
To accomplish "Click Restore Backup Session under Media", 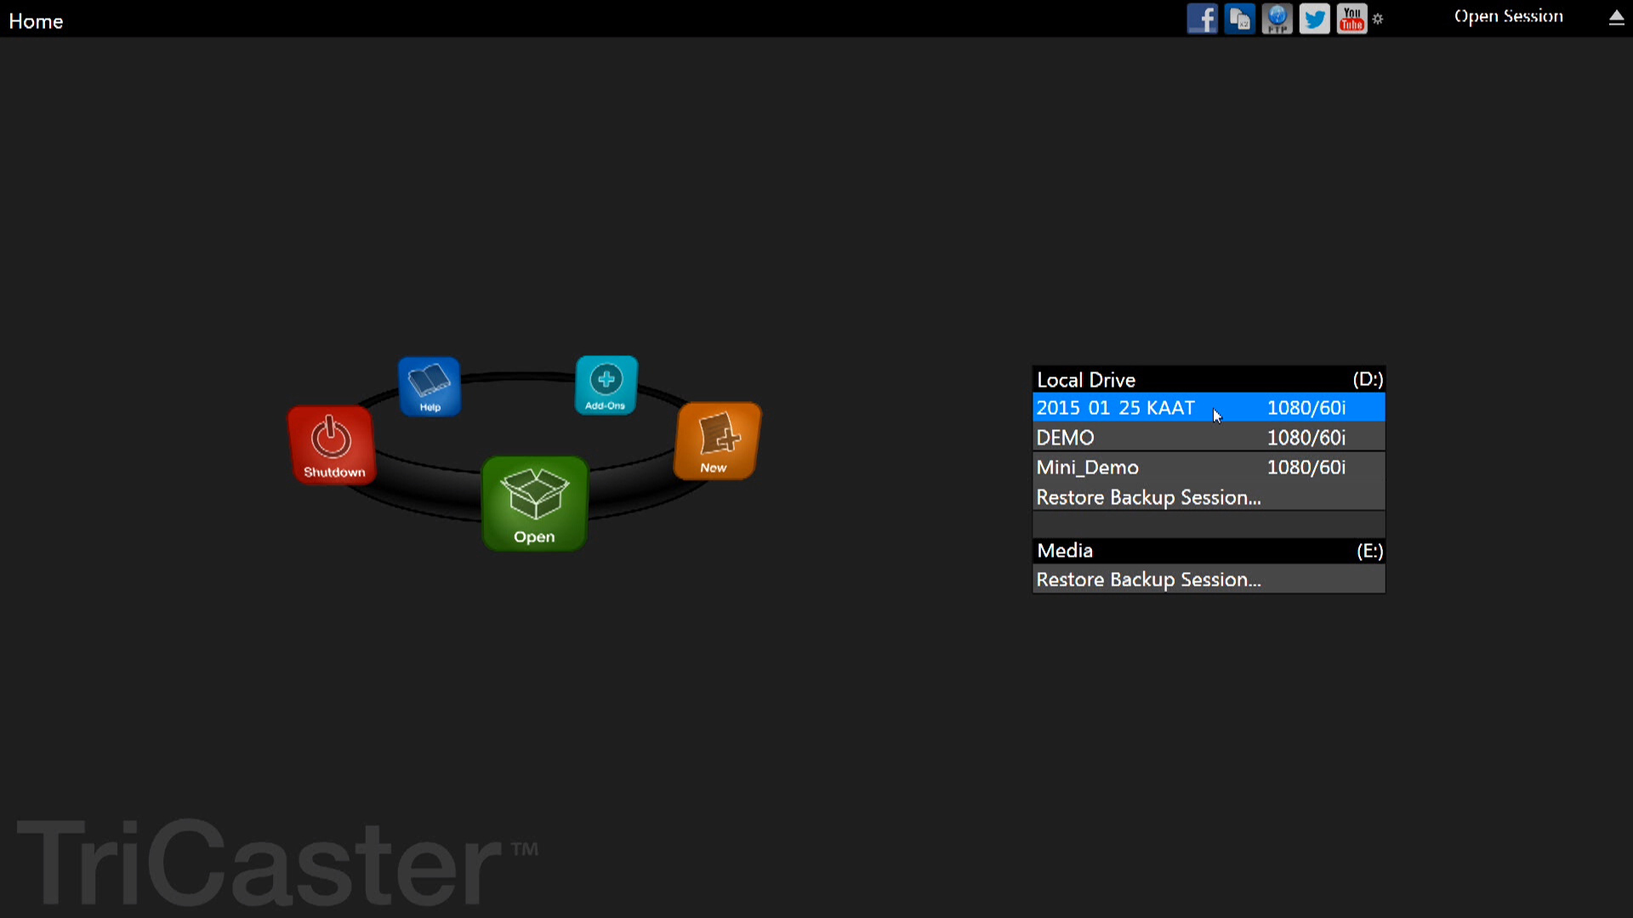I will 1148,580.
